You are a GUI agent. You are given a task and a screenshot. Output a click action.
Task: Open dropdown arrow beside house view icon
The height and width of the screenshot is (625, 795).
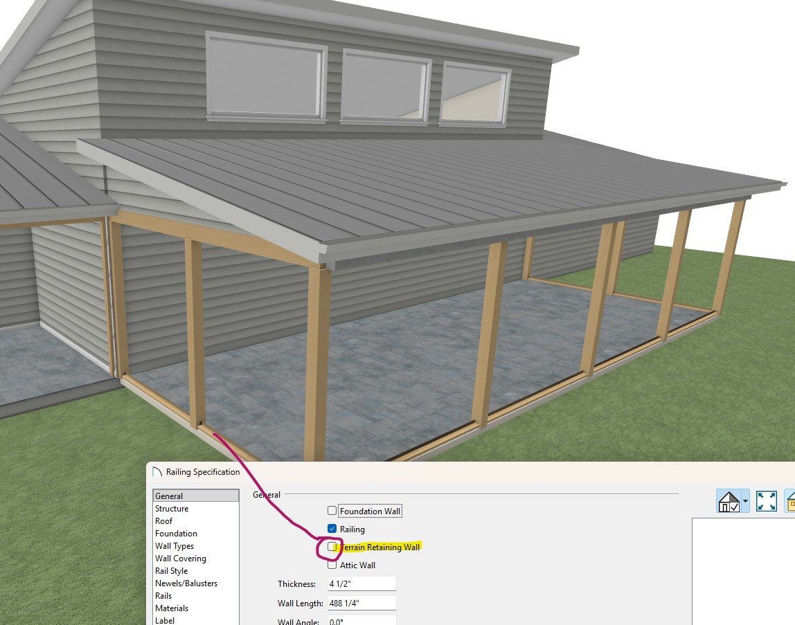tap(745, 501)
